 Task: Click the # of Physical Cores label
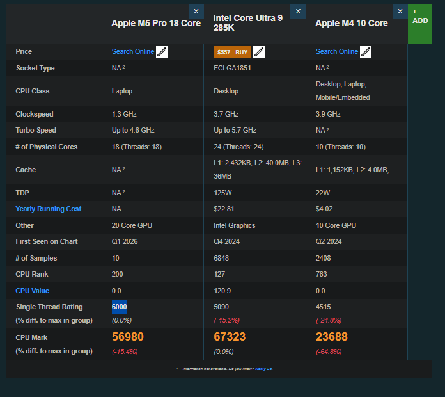[46, 147]
